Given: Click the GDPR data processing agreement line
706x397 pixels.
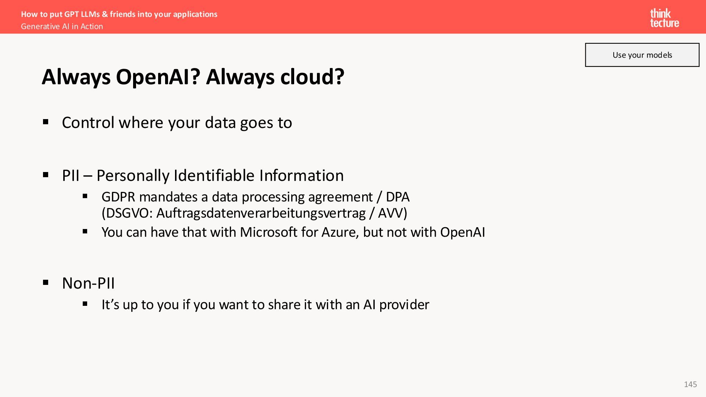Looking at the screenshot, I should 256,197.
